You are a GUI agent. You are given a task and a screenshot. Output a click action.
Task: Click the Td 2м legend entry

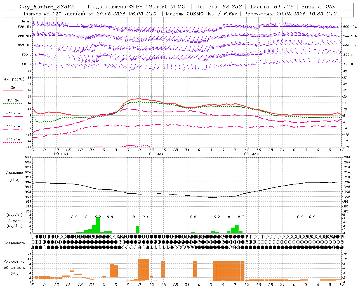pyautogui.click(x=13, y=100)
